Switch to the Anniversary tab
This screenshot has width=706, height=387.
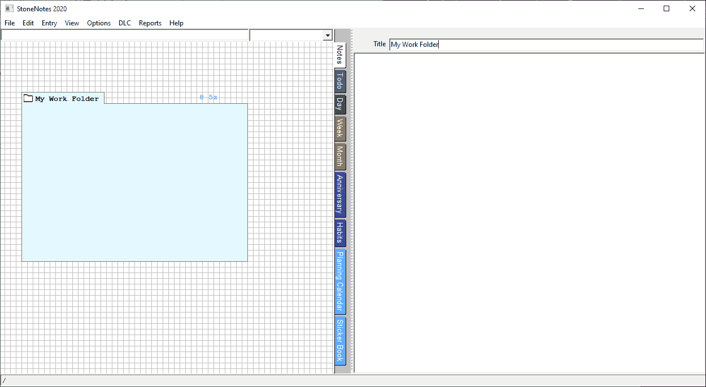click(340, 195)
